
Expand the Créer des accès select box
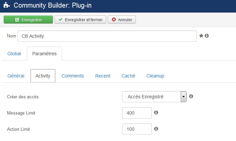pos(154,97)
